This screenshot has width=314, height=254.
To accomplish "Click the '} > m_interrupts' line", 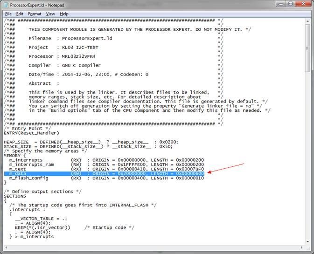I will point(31,237).
